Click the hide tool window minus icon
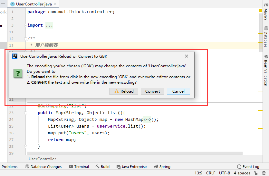This screenshot has width=269, height=176. pos(3,4)
